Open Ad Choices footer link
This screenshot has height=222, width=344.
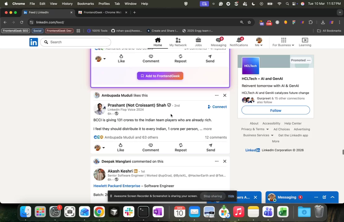click(282, 129)
